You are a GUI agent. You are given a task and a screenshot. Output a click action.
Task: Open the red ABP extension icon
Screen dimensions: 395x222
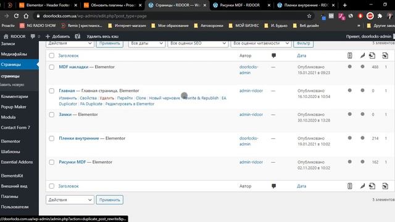pos(370,16)
